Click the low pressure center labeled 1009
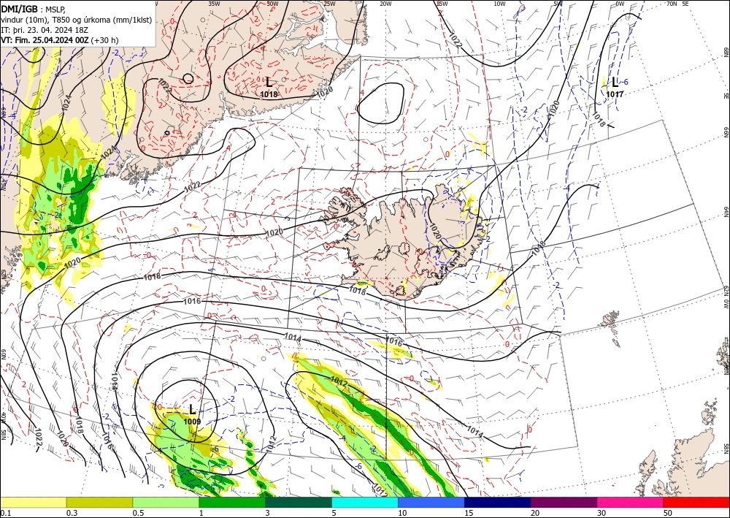The height and width of the screenshot is (518, 730). [x=192, y=414]
